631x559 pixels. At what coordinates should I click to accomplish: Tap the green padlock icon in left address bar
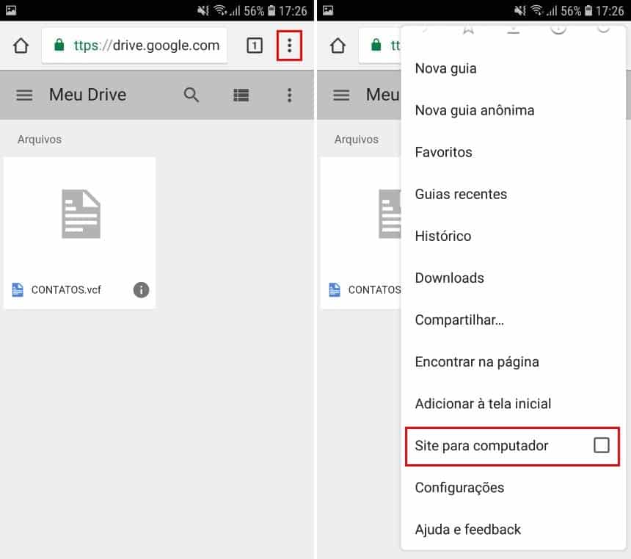(59, 45)
